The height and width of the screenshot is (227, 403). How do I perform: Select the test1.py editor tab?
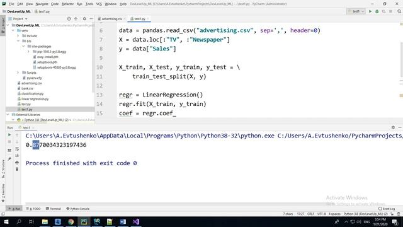(140, 19)
